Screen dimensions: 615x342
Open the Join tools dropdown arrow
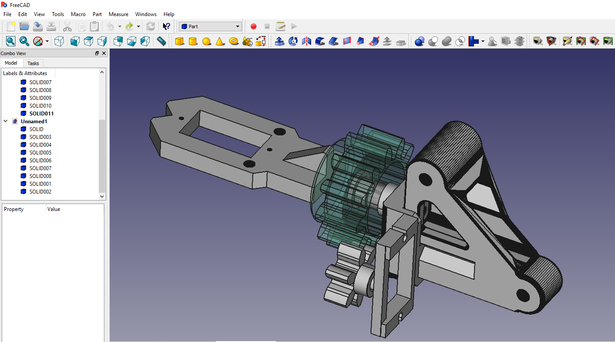(483, 41)
